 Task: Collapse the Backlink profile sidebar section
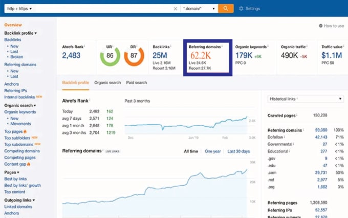(x=20, y=33)
